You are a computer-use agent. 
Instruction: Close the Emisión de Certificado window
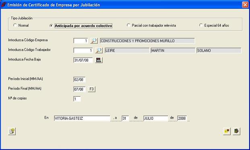click(x=245, y=4)
